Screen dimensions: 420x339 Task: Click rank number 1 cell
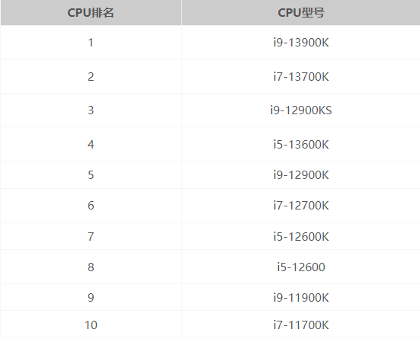coord(91,43)
